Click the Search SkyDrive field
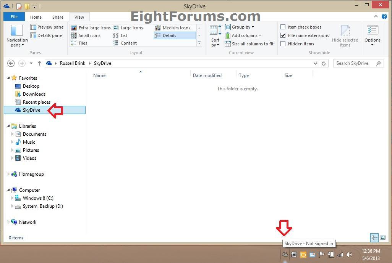 coord(358,63)
